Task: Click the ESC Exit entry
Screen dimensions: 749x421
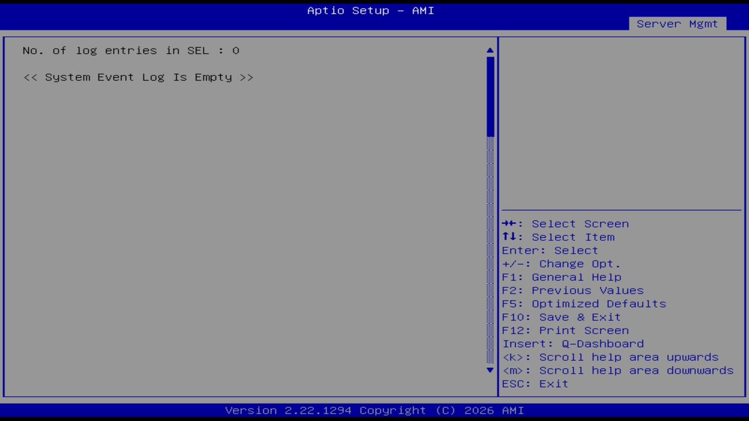Action: click(534, 384)
